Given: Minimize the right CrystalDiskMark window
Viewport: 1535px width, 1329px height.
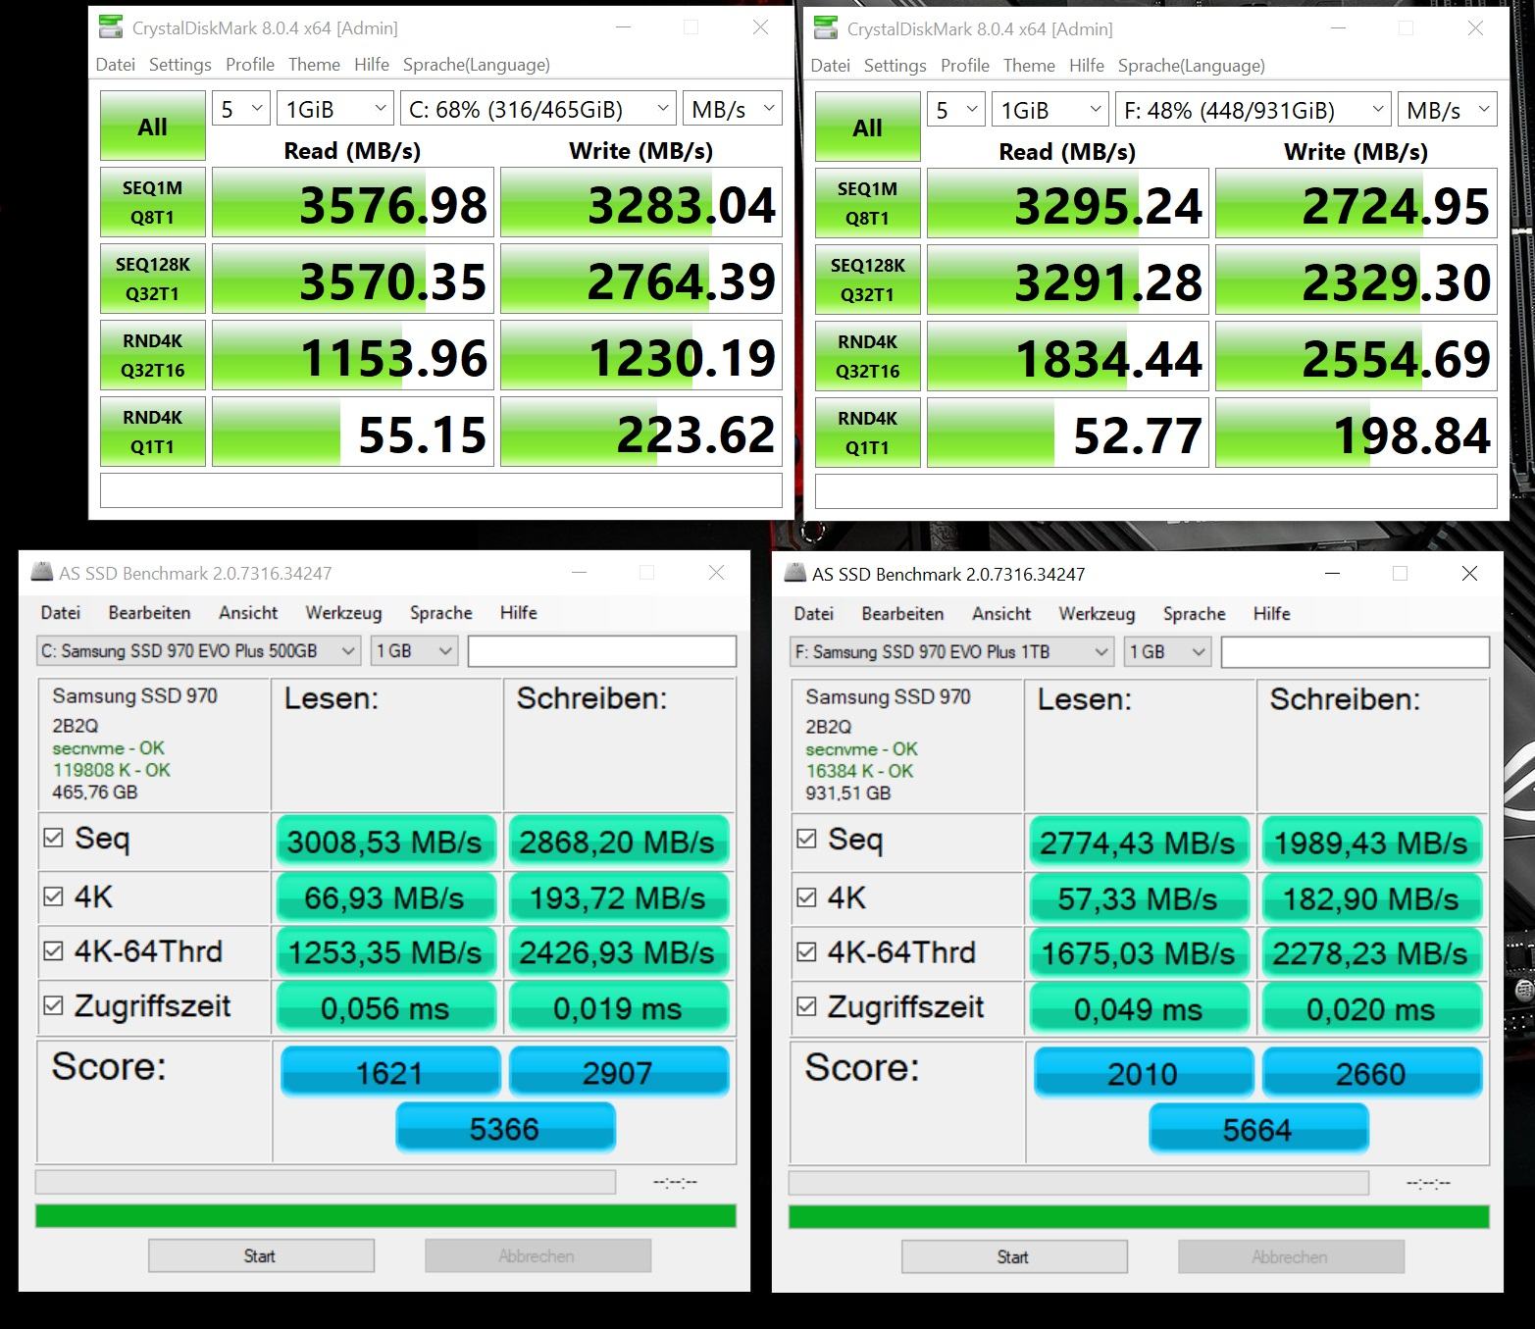Looking at the screenshot, I should tap(1338, 28).
